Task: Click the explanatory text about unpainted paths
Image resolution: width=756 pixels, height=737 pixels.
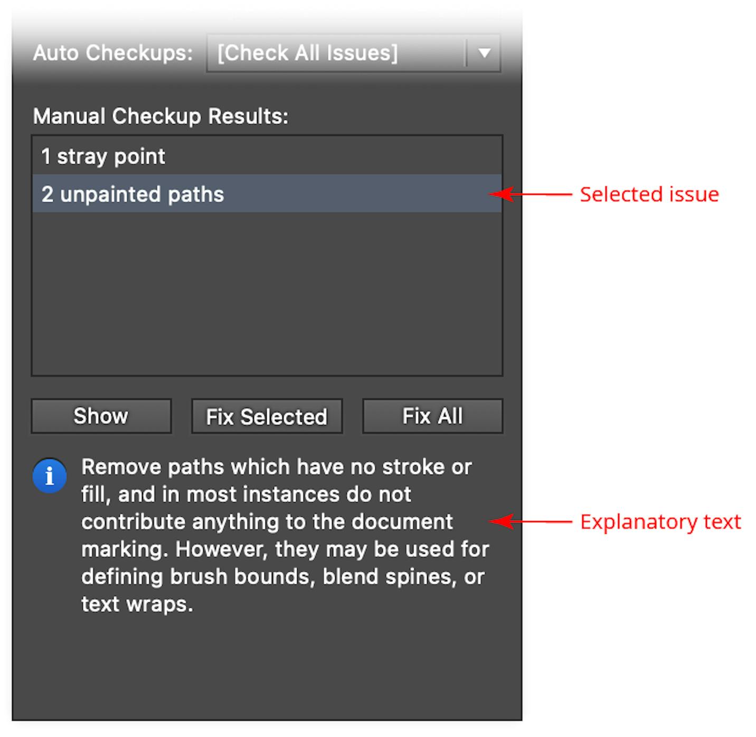Action: pyautogui.click(x=285, y=535)
